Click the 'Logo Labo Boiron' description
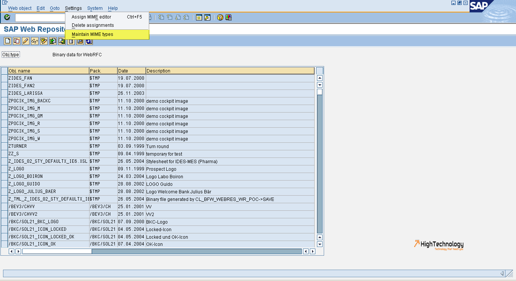This screenshot has height=281, width=516. pos(165,177)
